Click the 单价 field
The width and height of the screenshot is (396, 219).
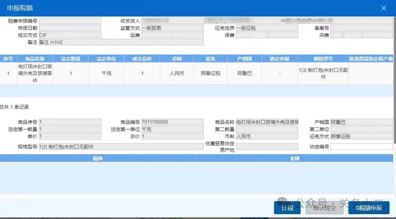[x=70, y=136]
